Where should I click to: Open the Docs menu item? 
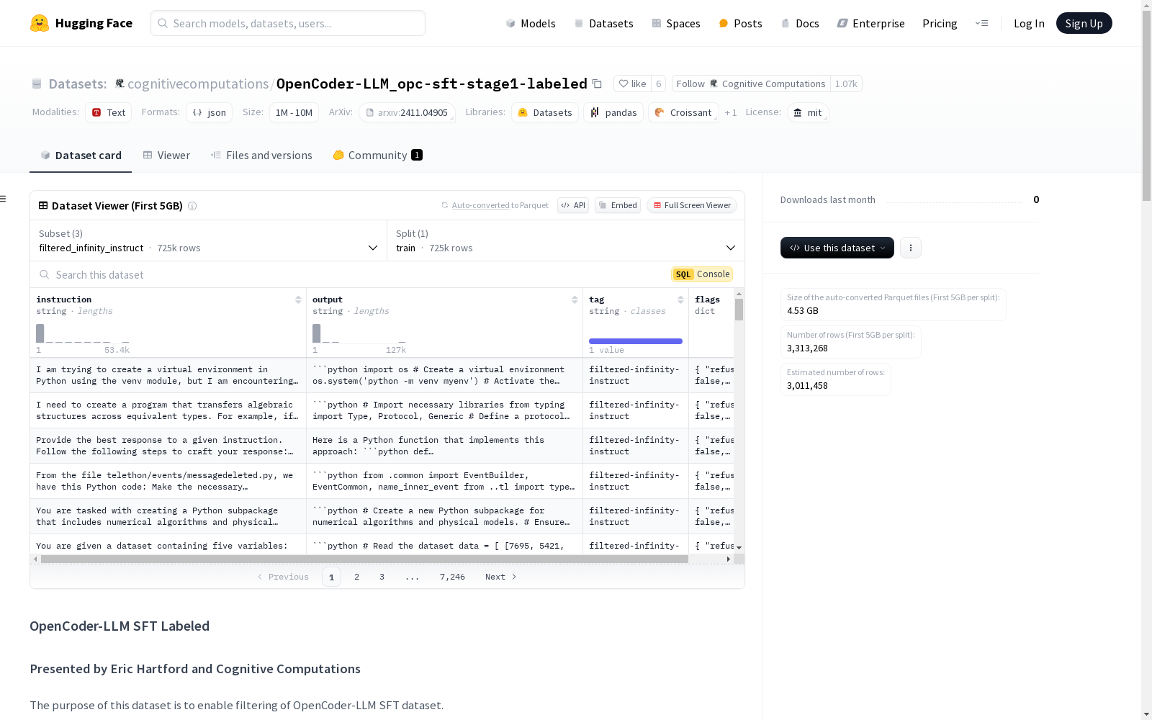(800, 23)
